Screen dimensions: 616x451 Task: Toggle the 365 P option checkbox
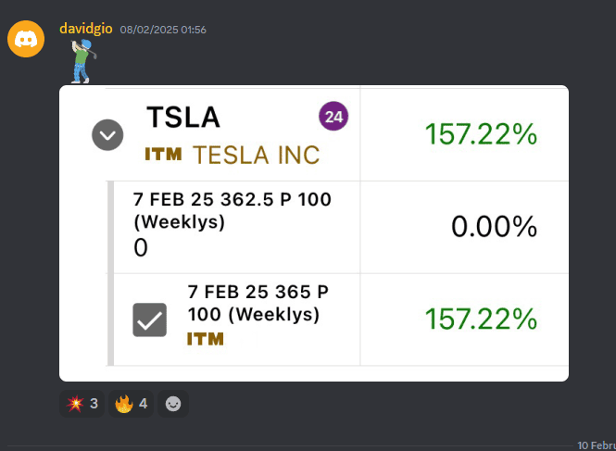[150, 319]
